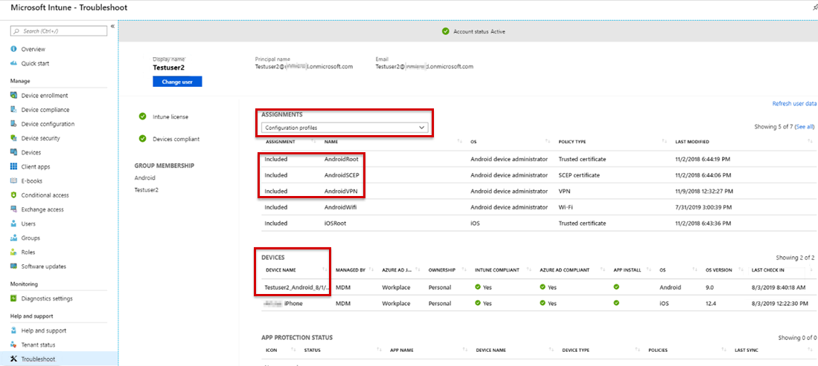
Task: Collapse the sidebar with double-chevron icon
Action: 112,27
